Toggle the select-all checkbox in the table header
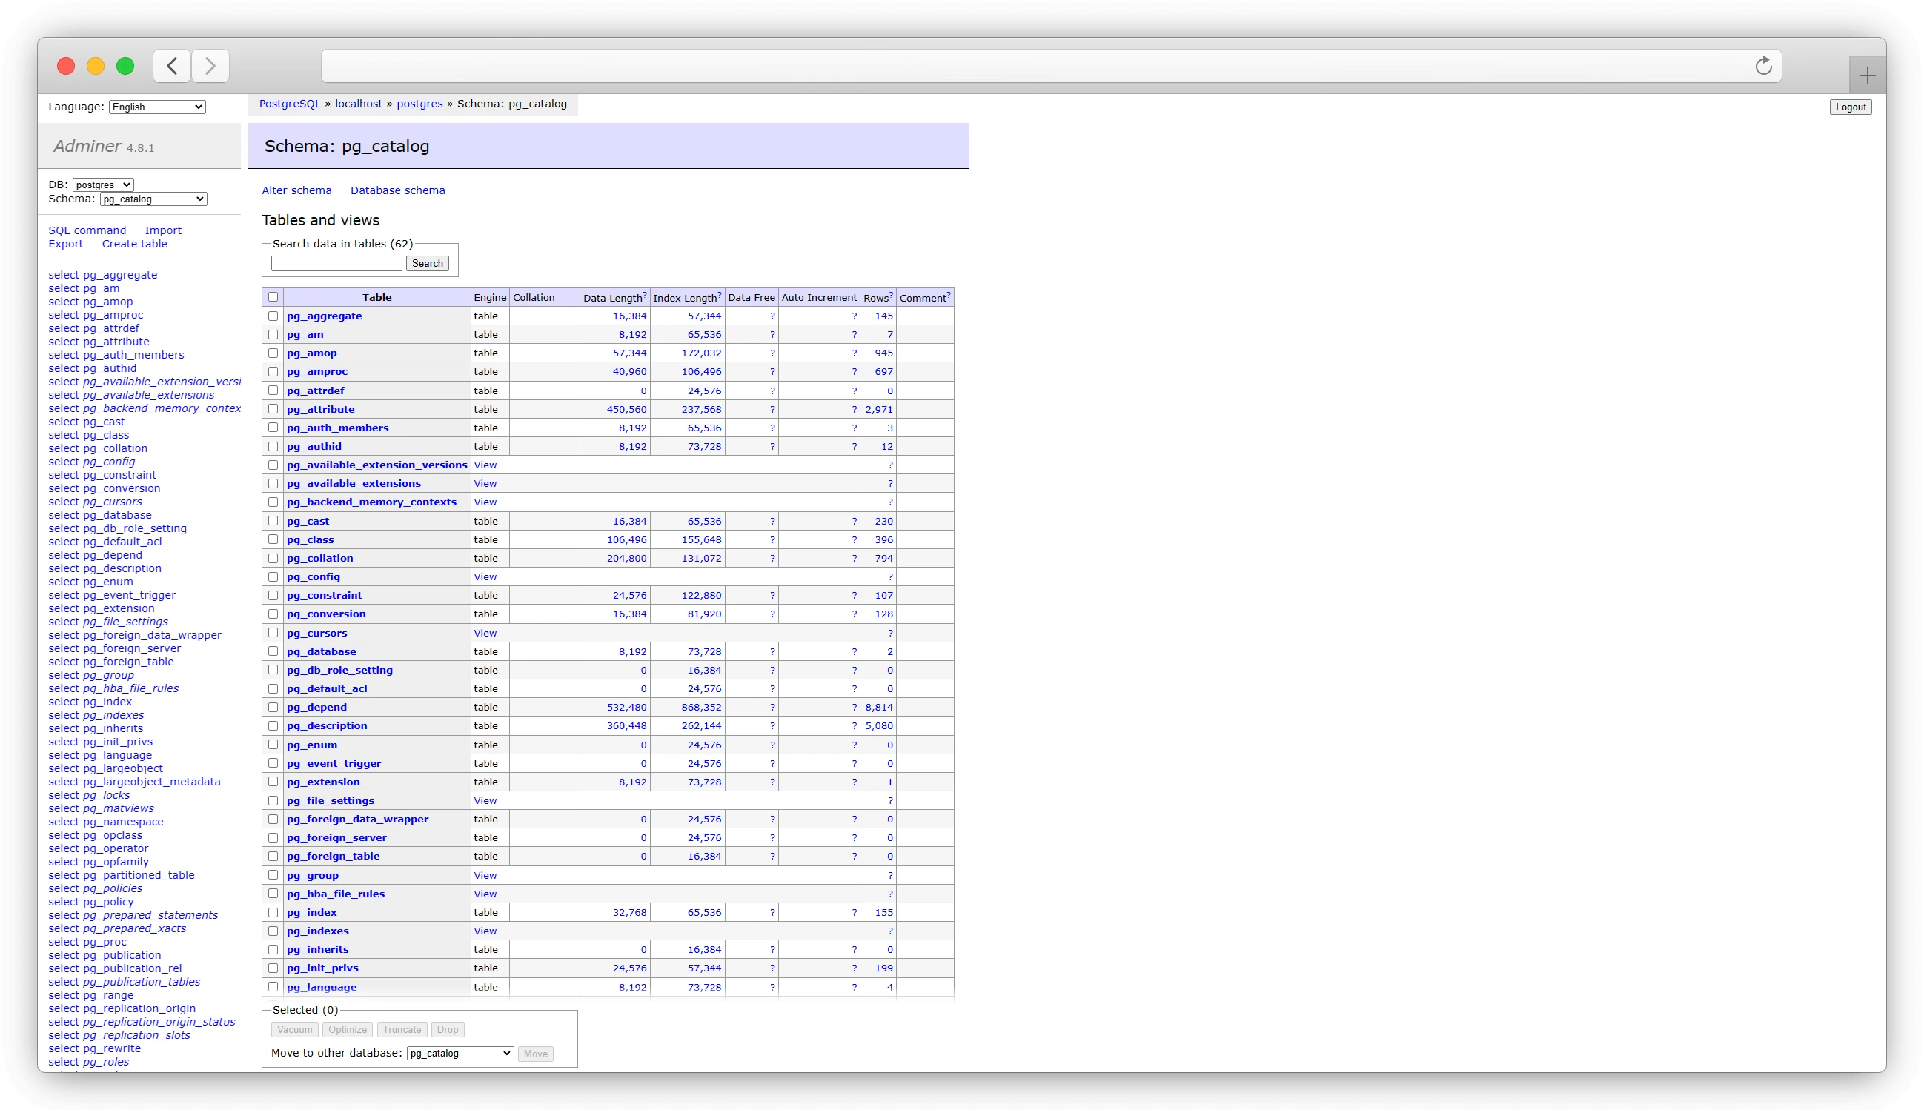Image resolution: width=1924 pixels, height=1110 pixels. [x=273, y=296]
